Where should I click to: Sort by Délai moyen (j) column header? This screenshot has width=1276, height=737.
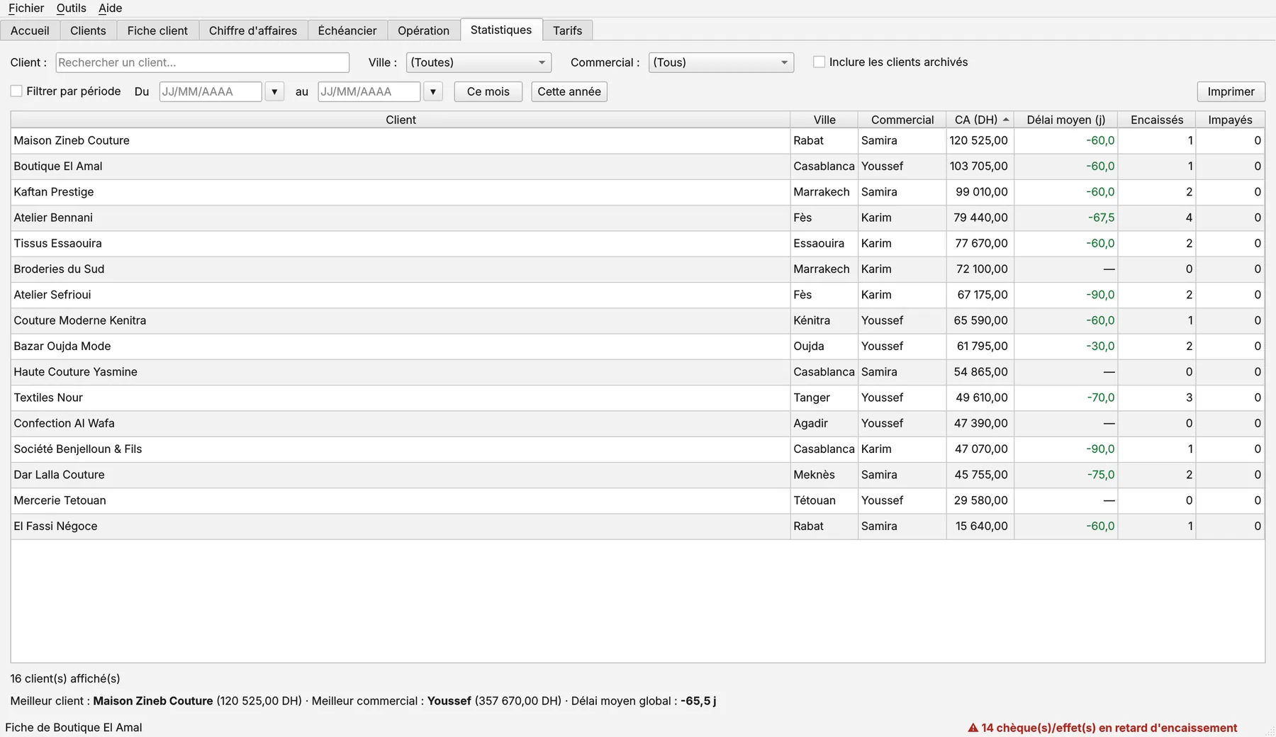pyautogui.click(x=1066, y=120)
